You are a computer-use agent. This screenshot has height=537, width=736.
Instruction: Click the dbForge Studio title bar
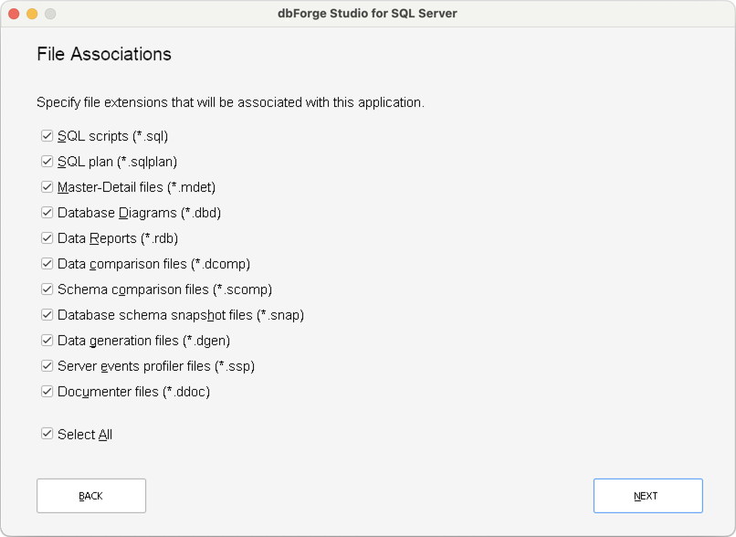click(x=368, y=14)
